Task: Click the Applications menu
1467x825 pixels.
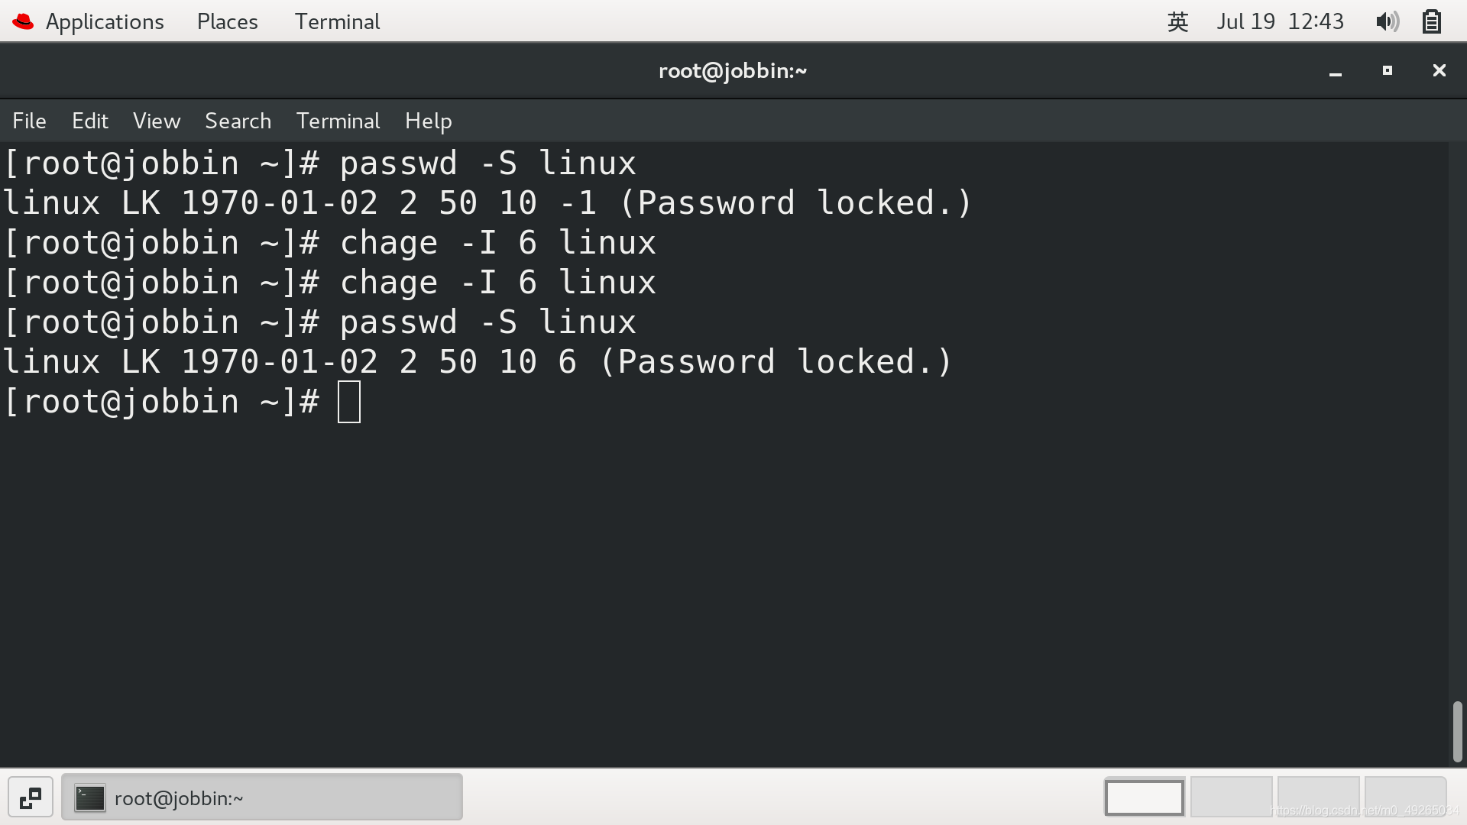Action: [105, 21]
